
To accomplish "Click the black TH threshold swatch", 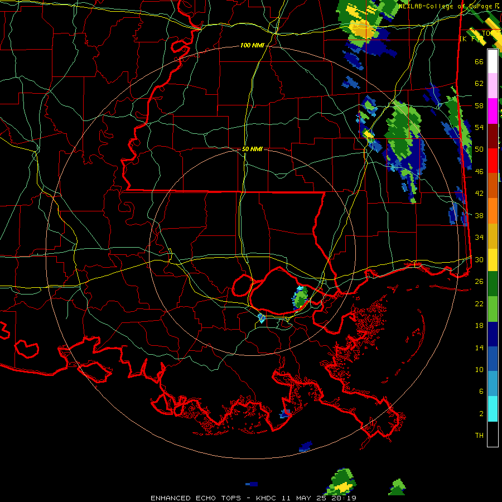I will (x=493, y=434).
